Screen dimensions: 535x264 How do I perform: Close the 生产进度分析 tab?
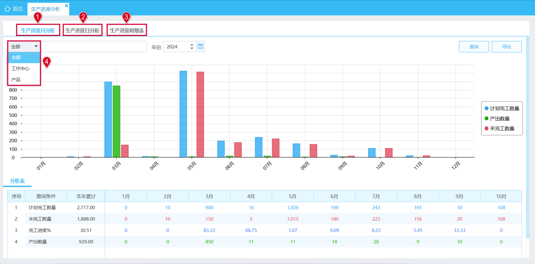pos(66,5)
